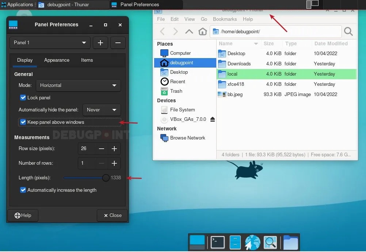Switch to the Appearance tab
This screenshot has height=252, width=366.
[57, 60]
